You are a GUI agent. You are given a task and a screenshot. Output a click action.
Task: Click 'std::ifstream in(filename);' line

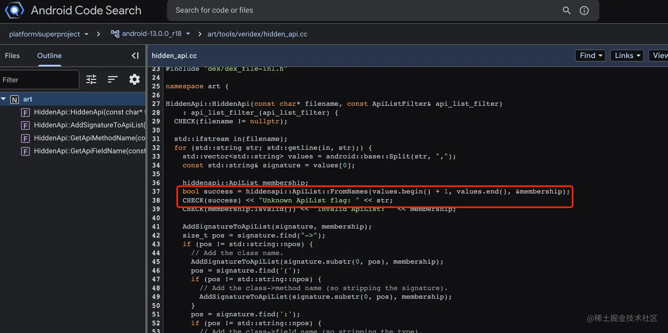(x=231, y=139)
